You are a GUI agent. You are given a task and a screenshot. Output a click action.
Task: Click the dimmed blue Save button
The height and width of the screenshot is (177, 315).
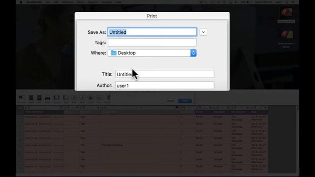(x=185, y=101)
